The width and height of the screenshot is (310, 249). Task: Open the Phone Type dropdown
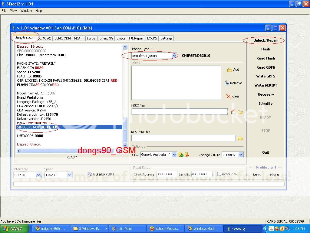[174, 56]
